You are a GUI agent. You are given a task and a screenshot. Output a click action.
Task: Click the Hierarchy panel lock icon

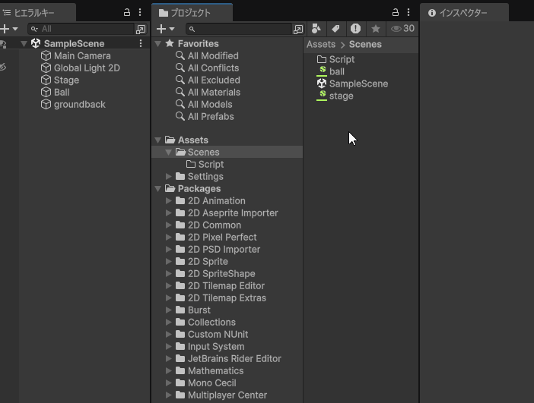pyautogui.click(x=127, y=13)
